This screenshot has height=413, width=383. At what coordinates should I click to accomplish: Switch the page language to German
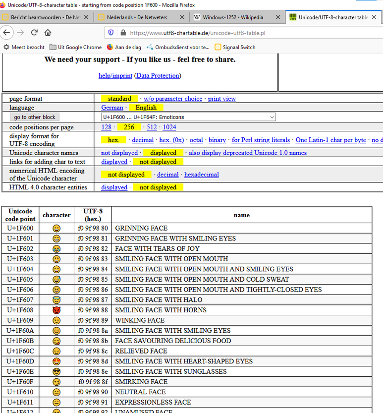(x=112, y=108)
